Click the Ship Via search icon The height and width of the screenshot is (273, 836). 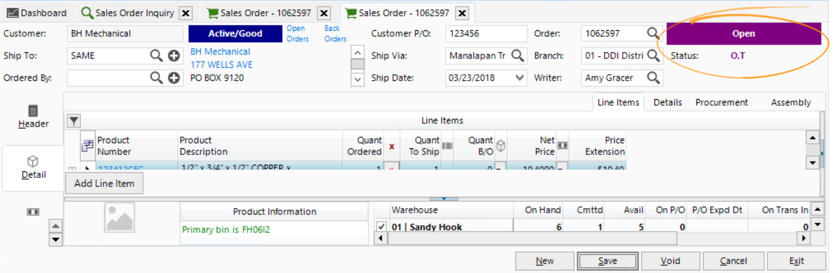point(518,56)
